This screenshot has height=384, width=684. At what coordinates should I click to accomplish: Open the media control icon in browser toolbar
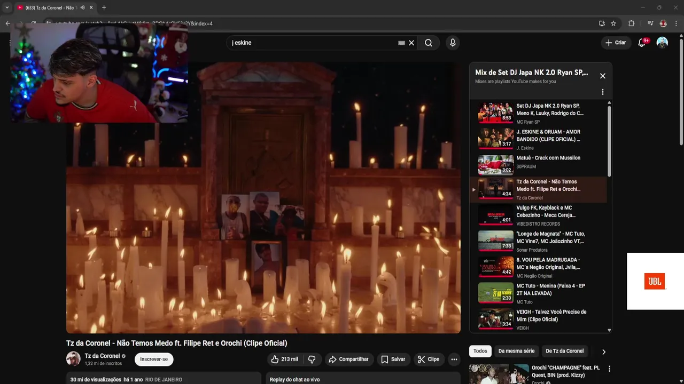click(650, 23)
